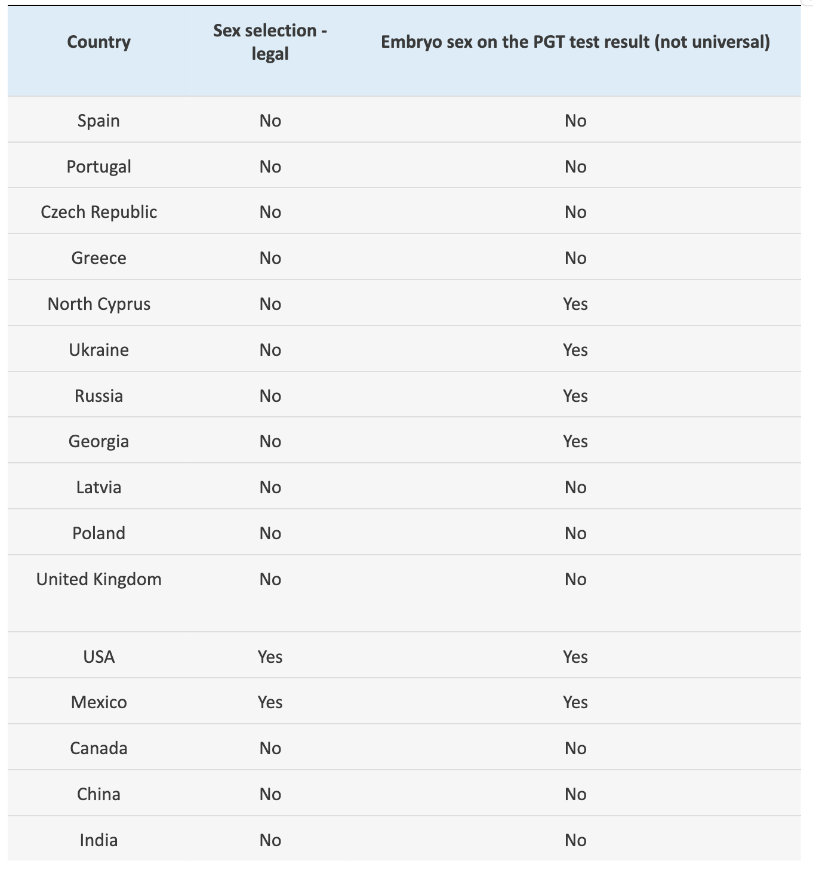
Task: Select the Spain country cell
Action: pos(98,121)
